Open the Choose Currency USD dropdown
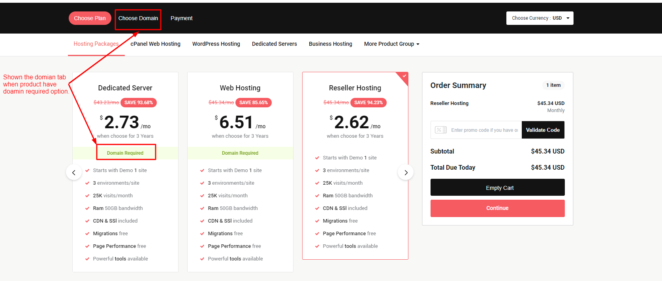662x281 pixels. click(x=540, y=18)
